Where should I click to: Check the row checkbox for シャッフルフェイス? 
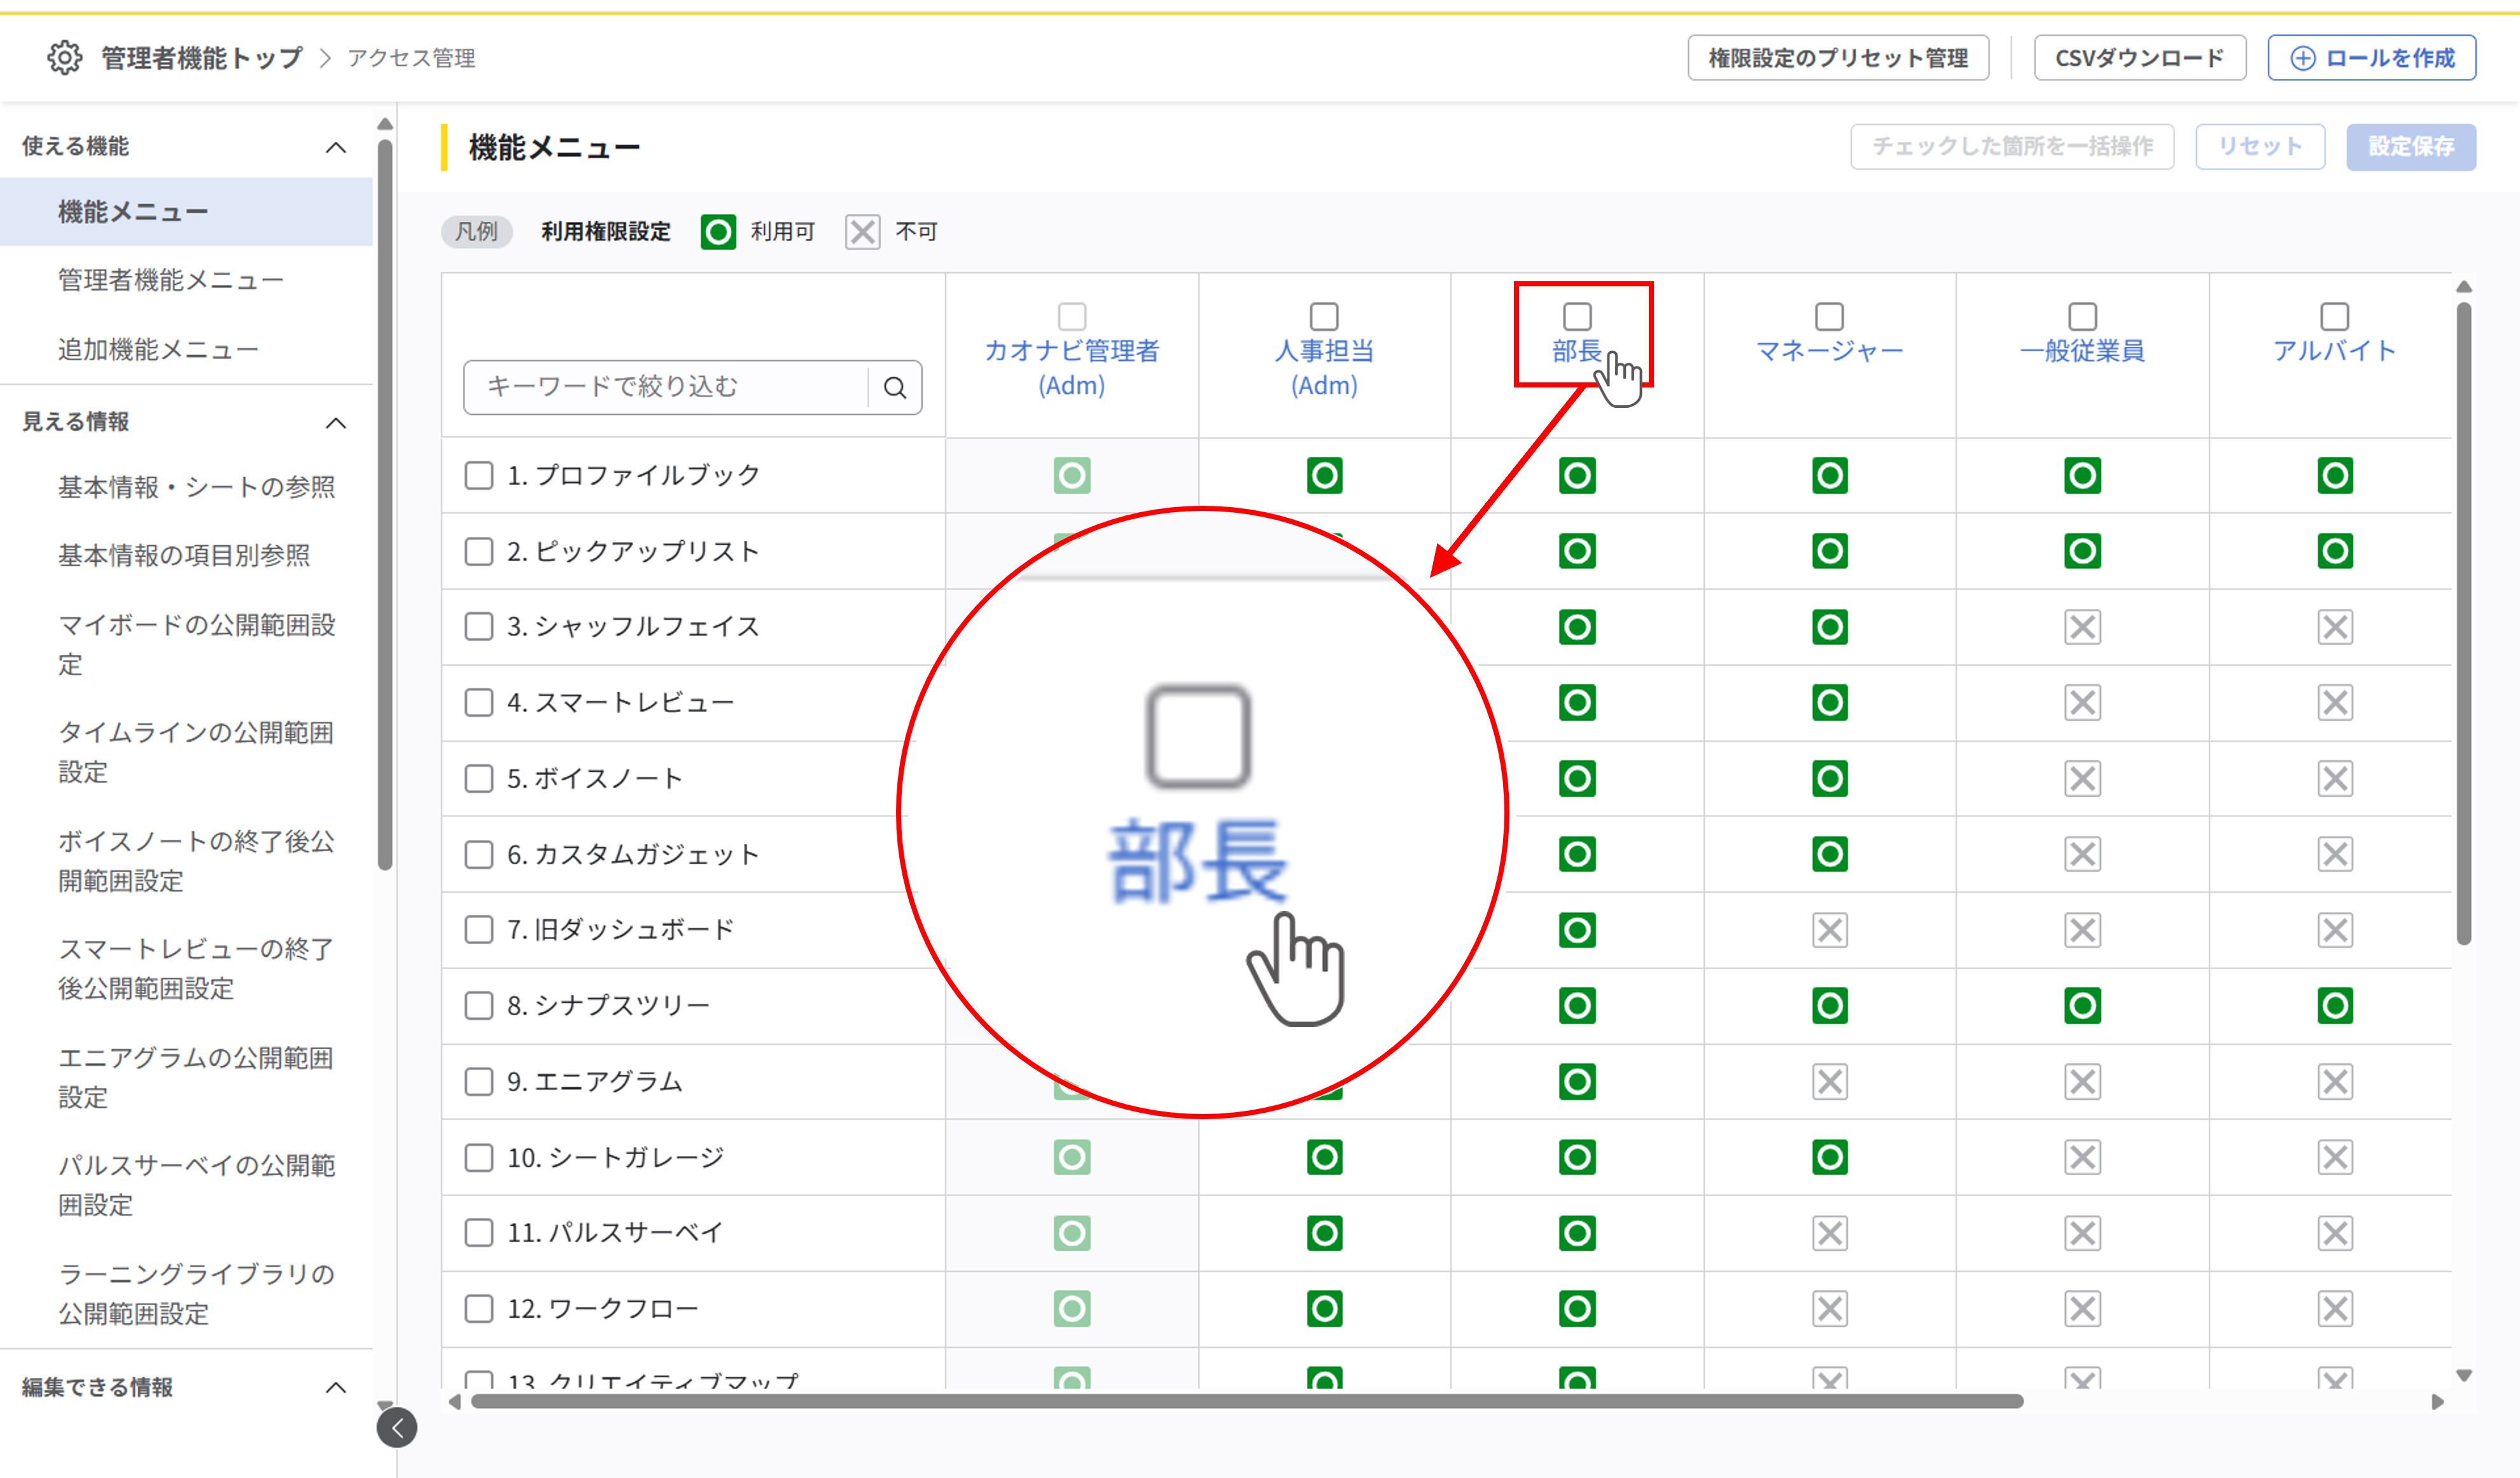point(479,627)
